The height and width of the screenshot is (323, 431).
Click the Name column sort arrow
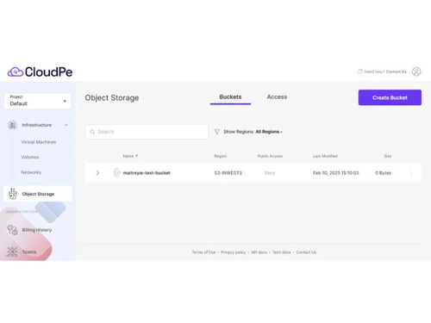pyautogui.click(x=137, y=156)
